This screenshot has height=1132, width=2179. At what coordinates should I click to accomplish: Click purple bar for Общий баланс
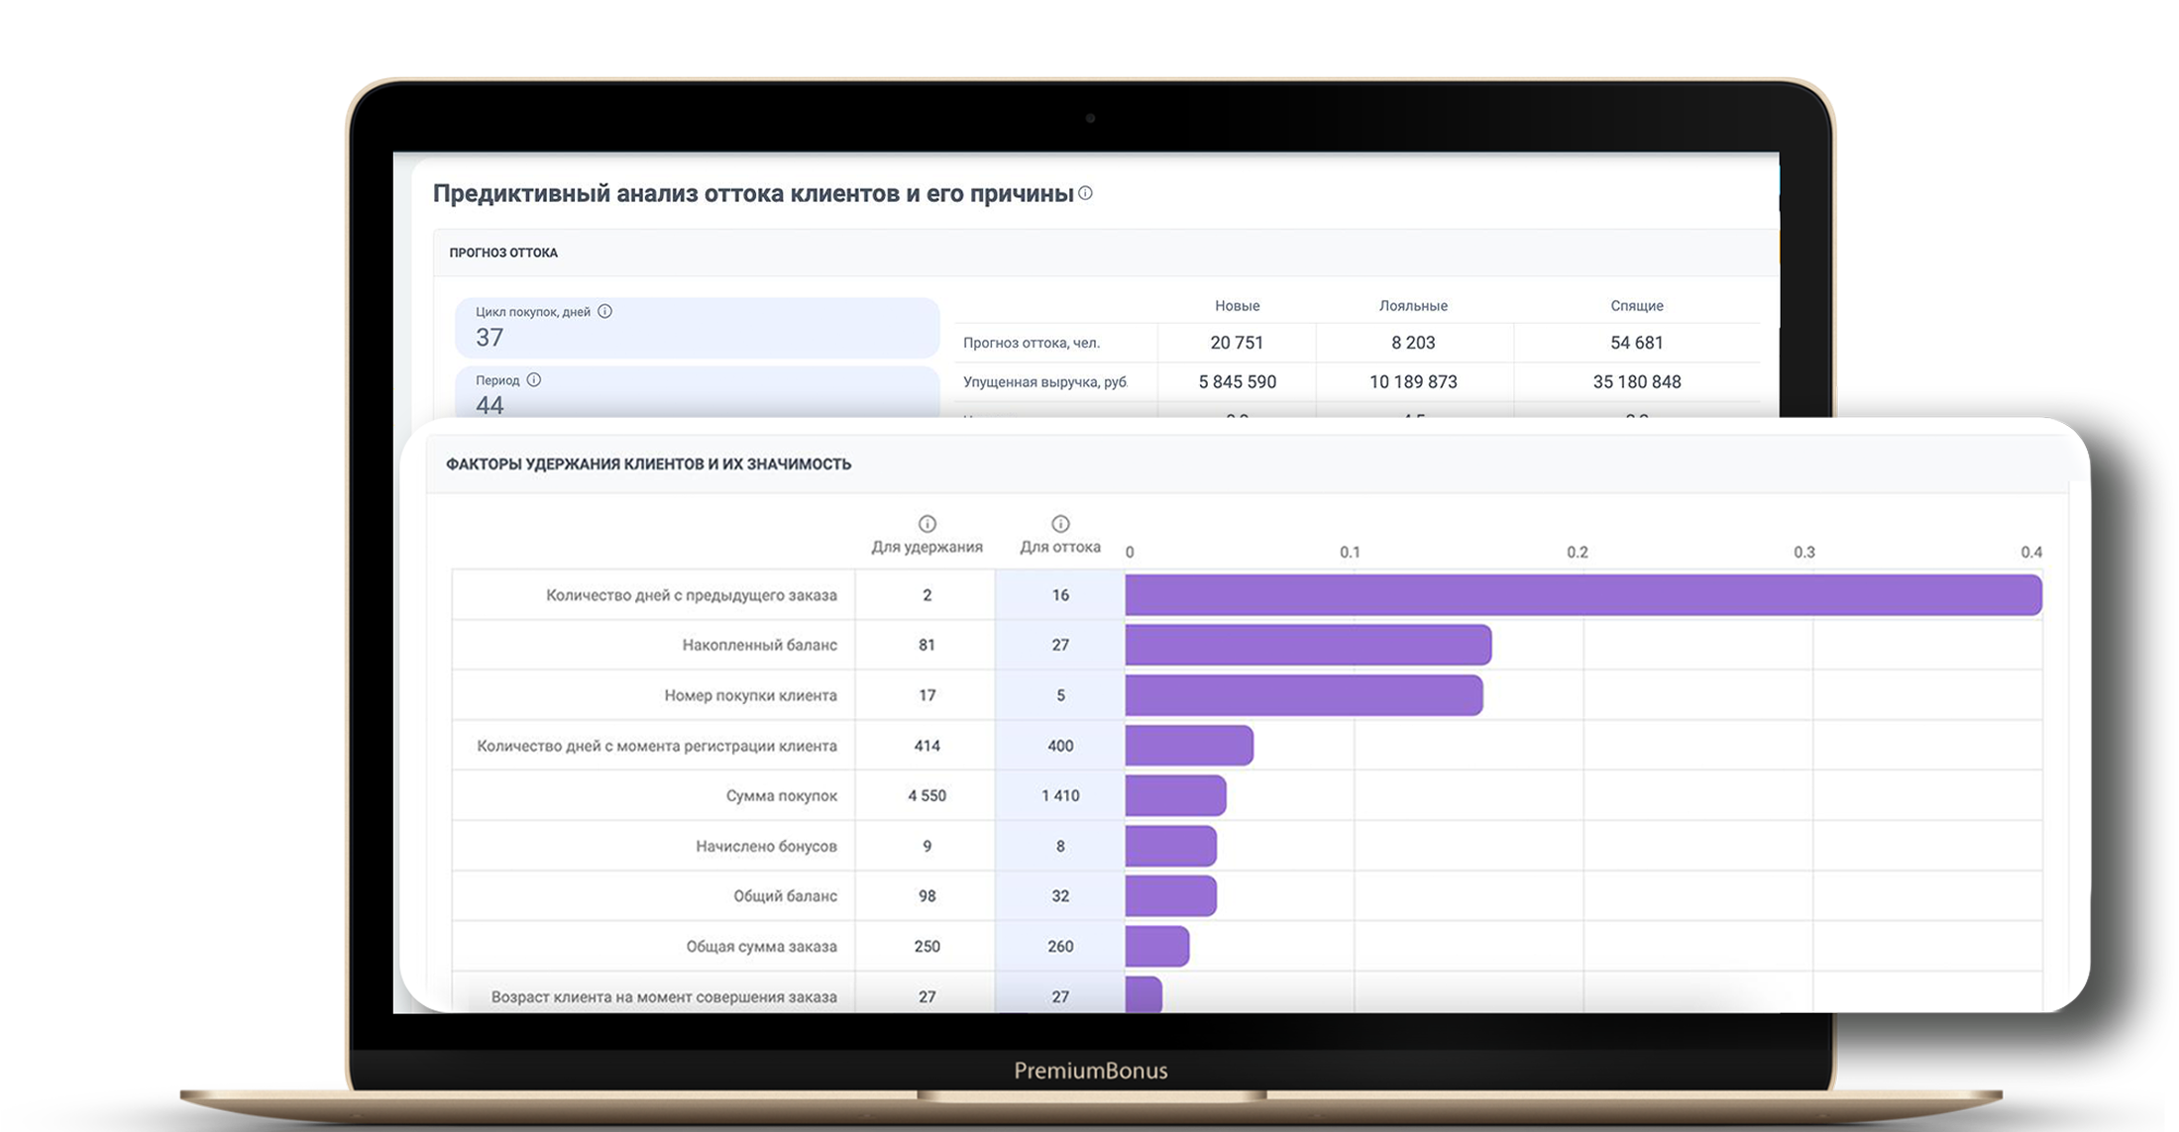(1170, 895)
